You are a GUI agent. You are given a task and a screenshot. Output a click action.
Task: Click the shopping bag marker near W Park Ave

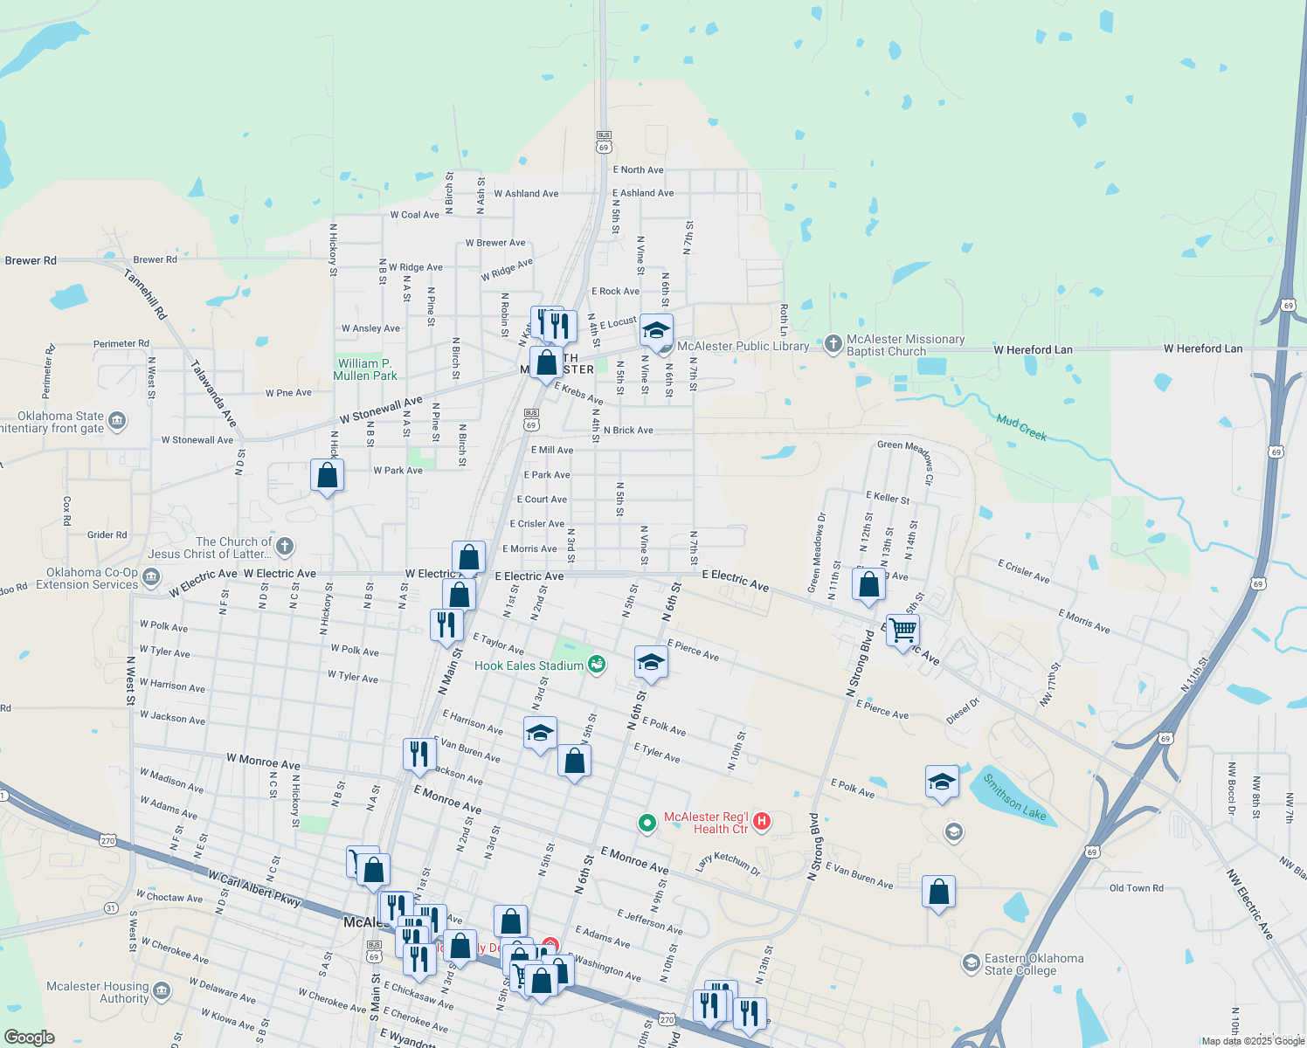coord(328,476)
